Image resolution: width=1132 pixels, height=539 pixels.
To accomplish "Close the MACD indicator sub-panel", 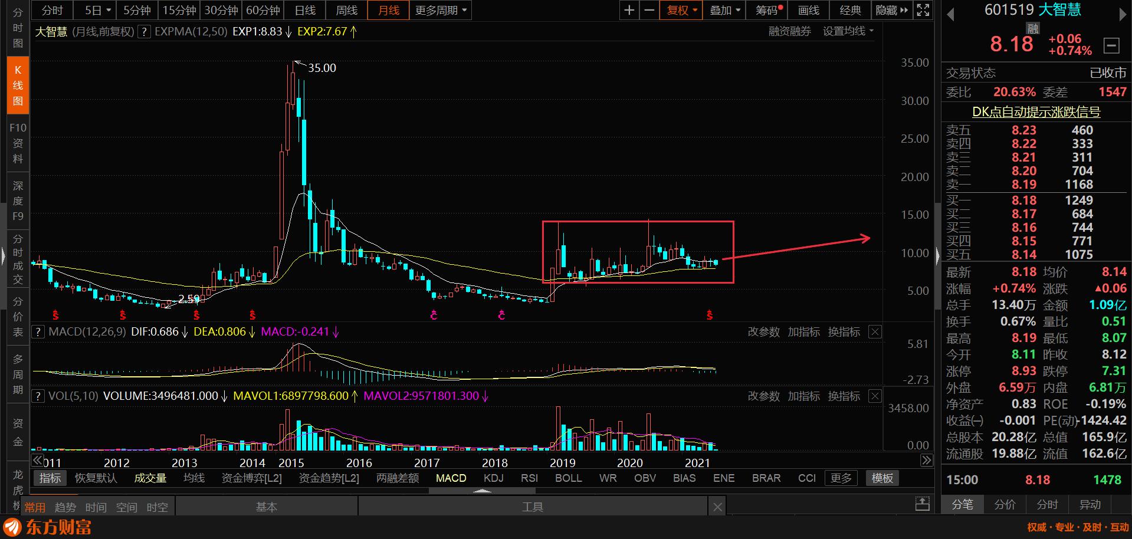I will click(875, 332).
